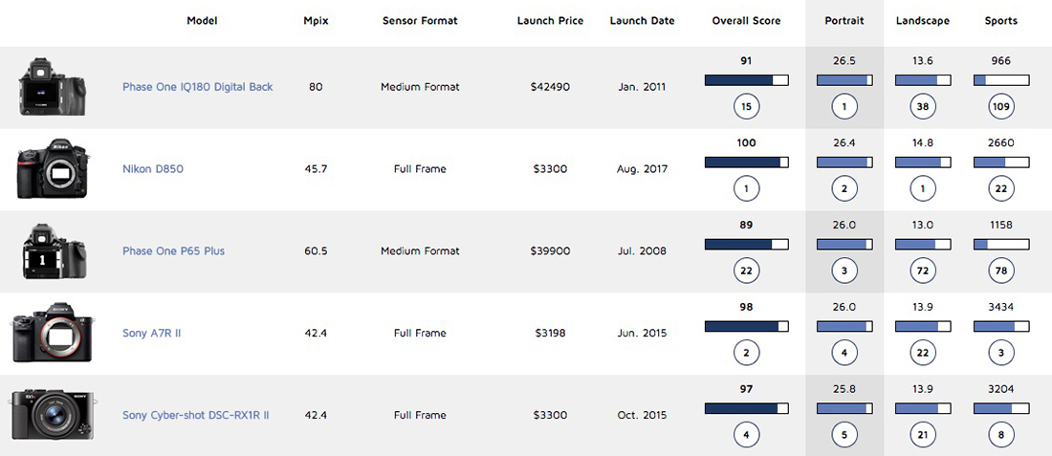
Task: Open the Phase One IQ180 Digital Back link
Action: pos(197,87)
